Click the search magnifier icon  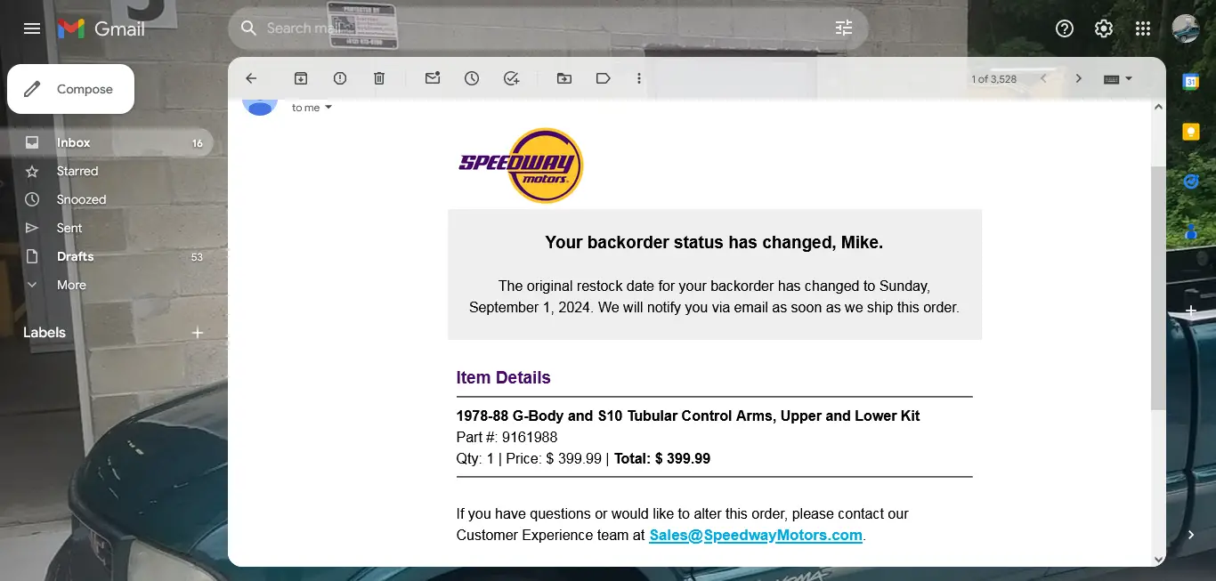(x=249, y=28)
